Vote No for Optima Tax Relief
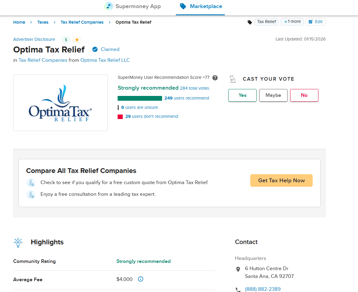The image size is (358, 292). (x=304, y=95)
